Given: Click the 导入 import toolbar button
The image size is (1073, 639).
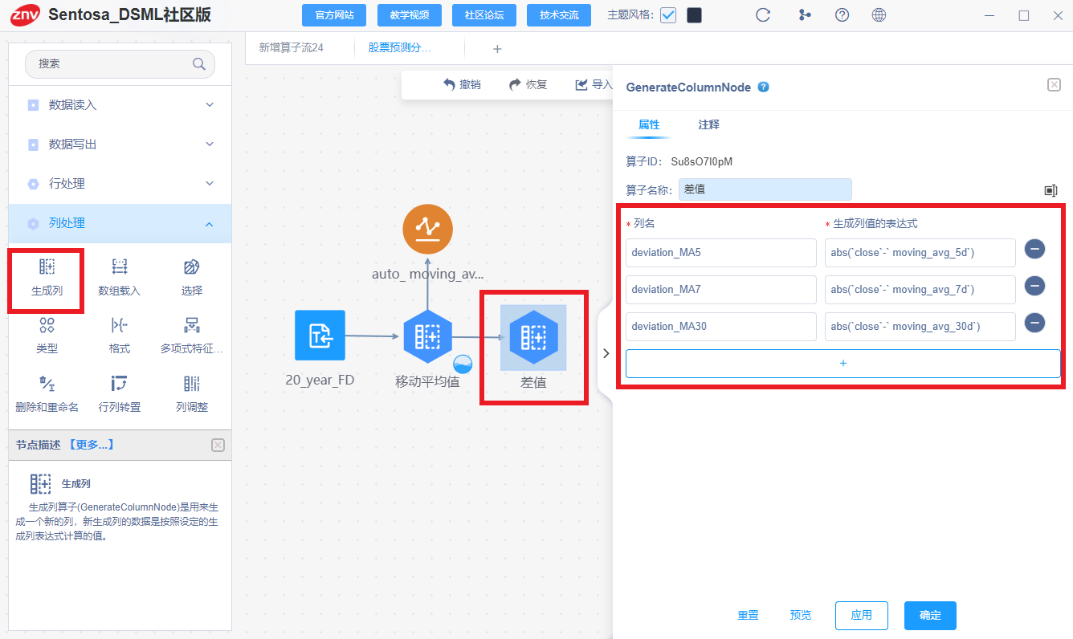Looking at the screenshot, I should (594, 84).
